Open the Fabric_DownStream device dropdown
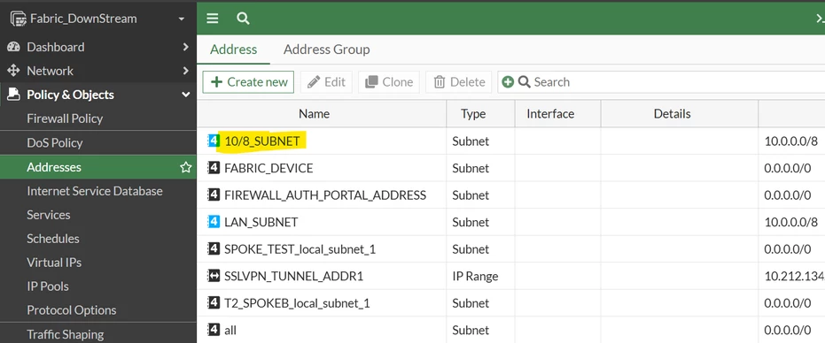The width and height of the screenshot is (825, 343). click(x=182, y=19)
